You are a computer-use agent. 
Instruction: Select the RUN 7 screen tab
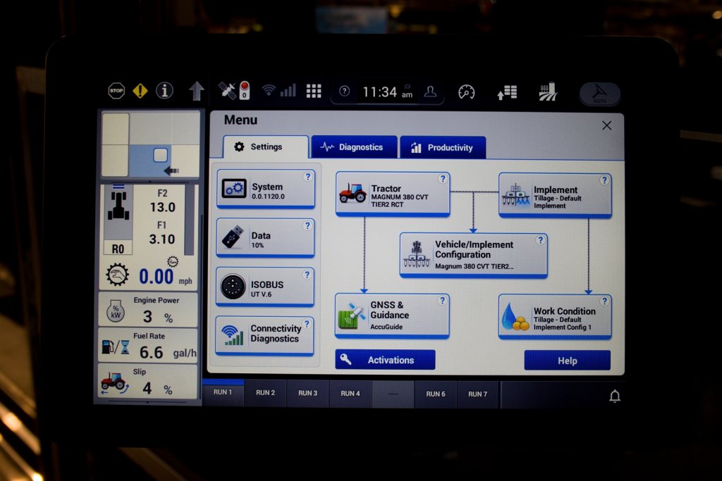click(x=477, y=394)
